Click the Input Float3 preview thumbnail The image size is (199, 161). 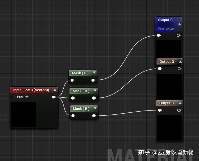(23, 115)
